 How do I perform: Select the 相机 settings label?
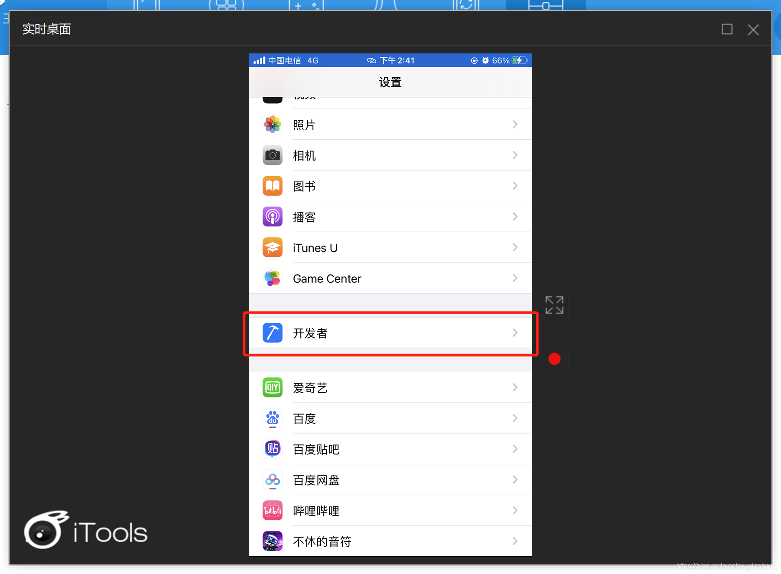[x=304, y=156]
